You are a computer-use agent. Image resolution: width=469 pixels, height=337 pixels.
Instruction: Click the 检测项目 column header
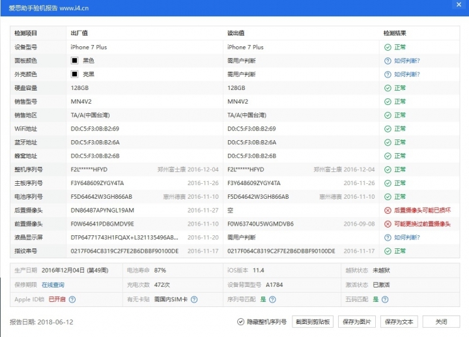25,33
